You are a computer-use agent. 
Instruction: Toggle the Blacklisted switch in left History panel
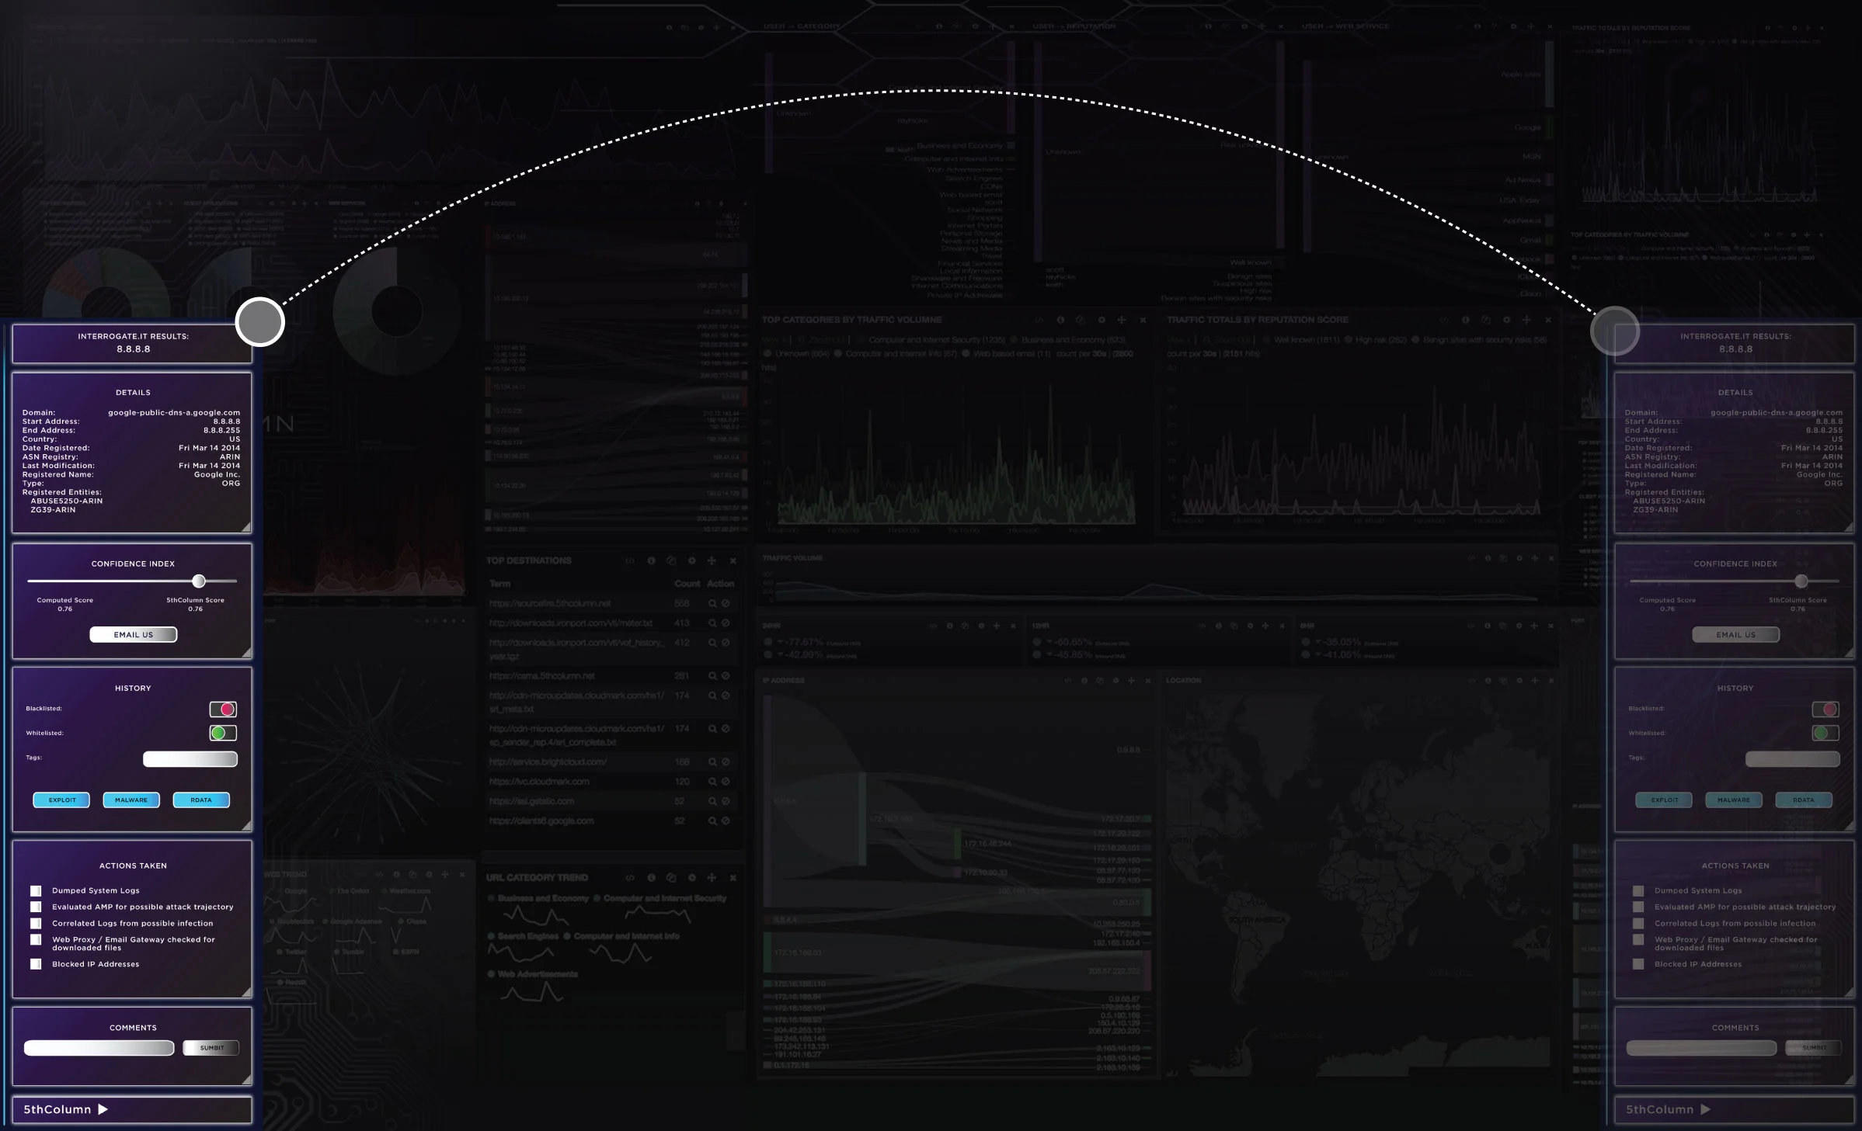click(x=223, y=709)
